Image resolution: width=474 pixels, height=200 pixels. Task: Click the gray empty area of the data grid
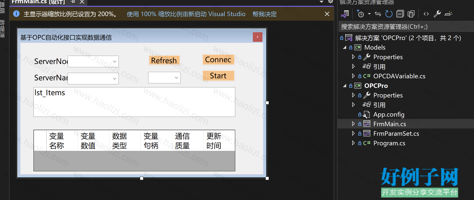pos(134,161)
